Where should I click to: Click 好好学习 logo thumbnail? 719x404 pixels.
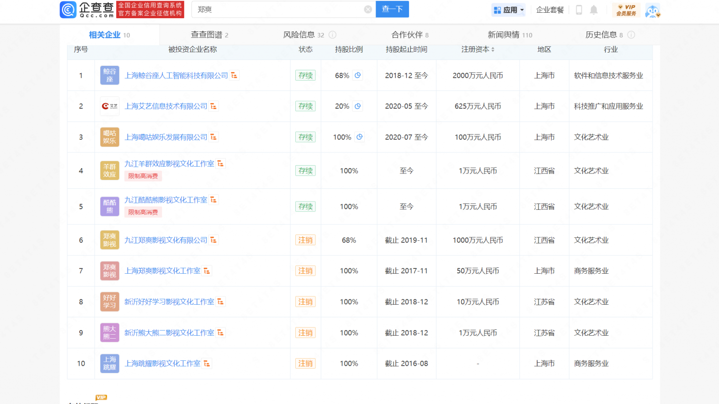[x=110, y=302]
